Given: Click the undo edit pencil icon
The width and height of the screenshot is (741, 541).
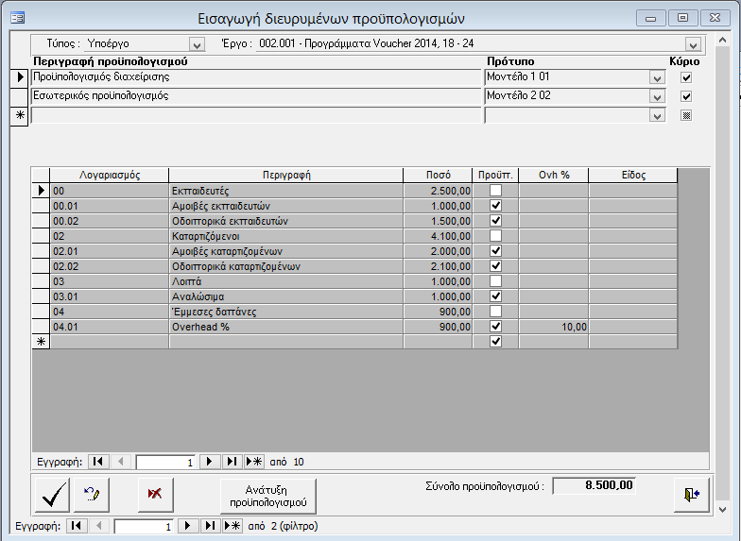Looking at the screenshot, I should pyautogui.click(x=93, y=494).
